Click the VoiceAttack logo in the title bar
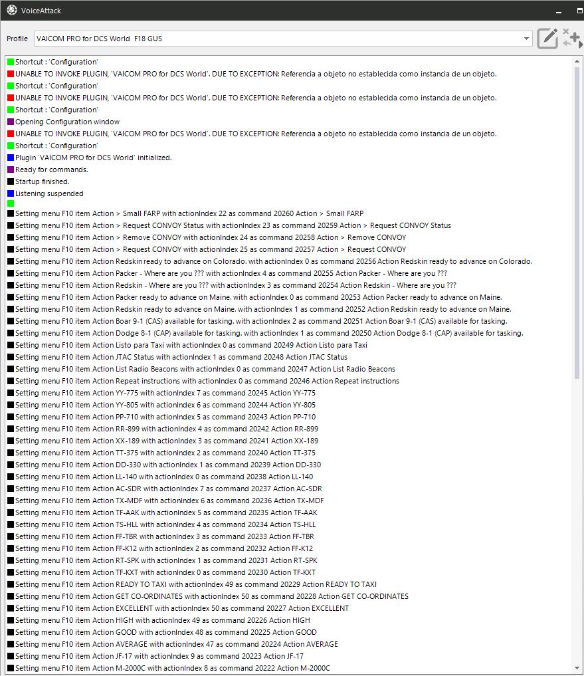 coord(12,11)
